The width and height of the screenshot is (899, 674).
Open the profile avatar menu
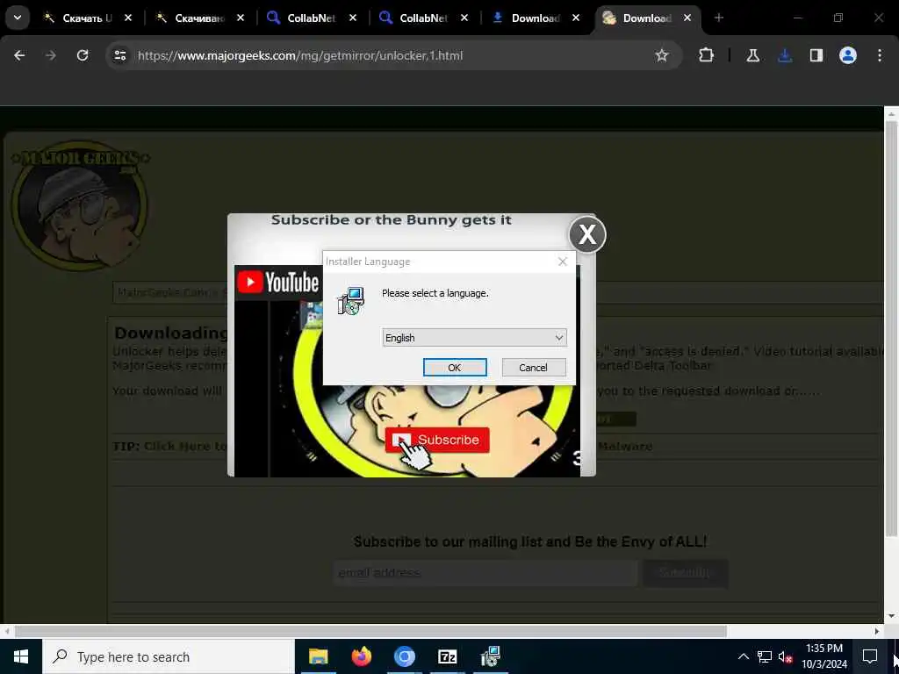click(848, 55)
